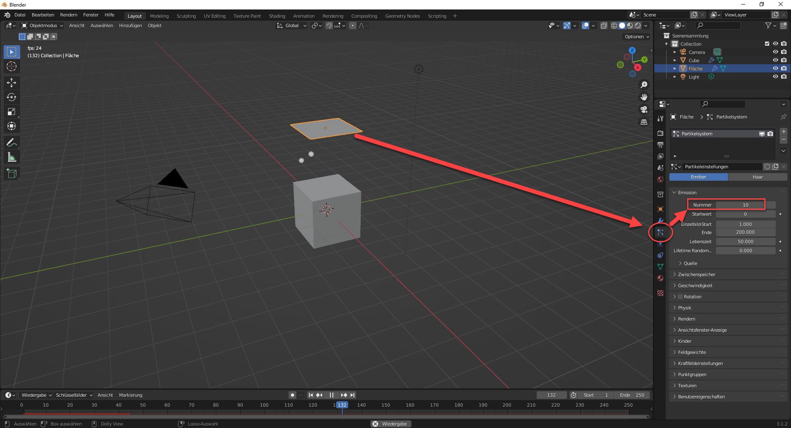Jump to the timeline start frame
The height and width of the screenshot is (428, 791).
tap(311, 395)
